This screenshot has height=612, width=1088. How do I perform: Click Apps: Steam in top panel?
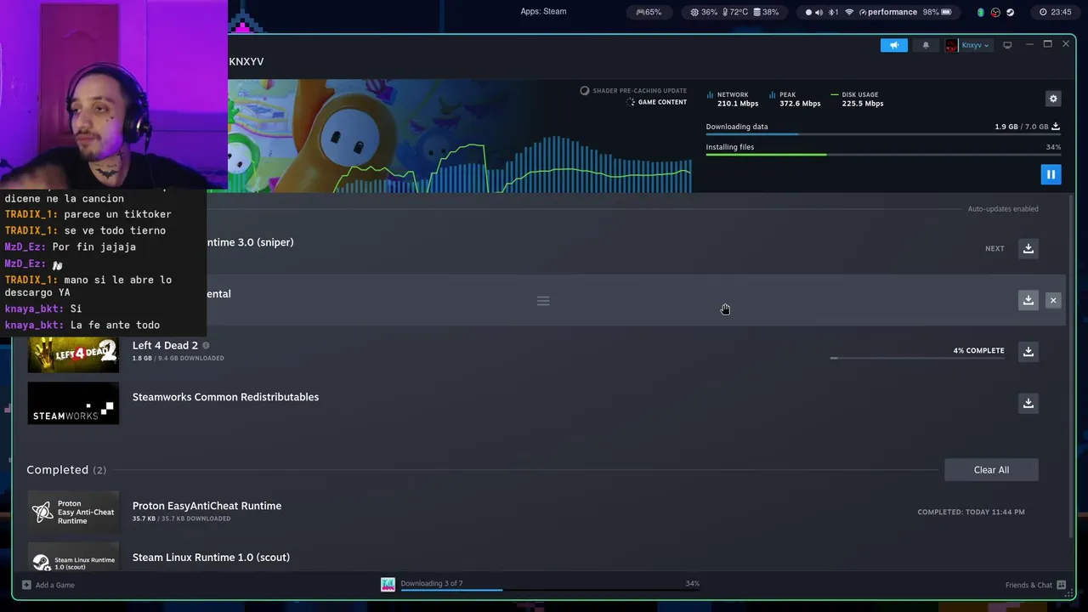543,11
